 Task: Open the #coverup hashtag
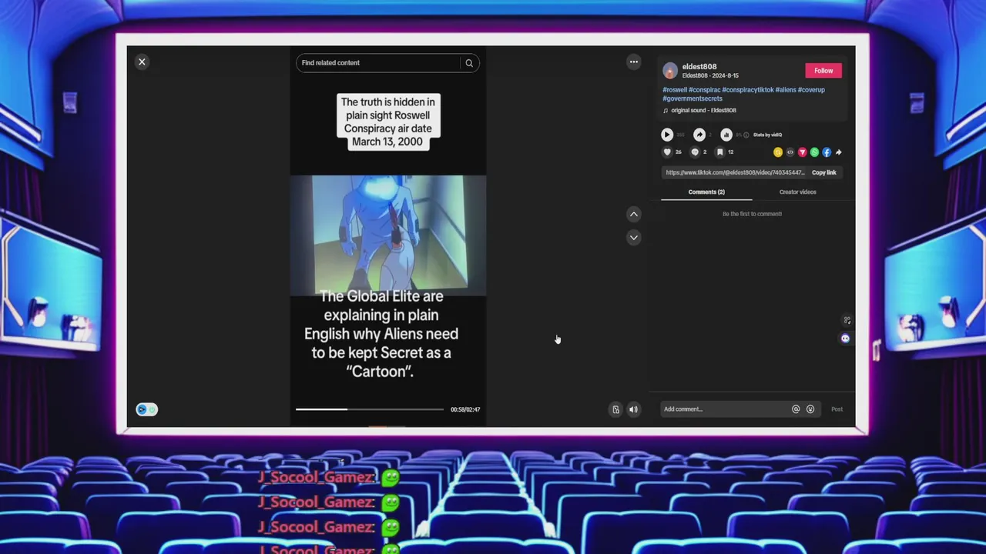pyautogui.click(x=811, y=90)
